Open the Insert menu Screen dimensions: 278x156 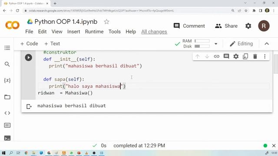(73, 32)
